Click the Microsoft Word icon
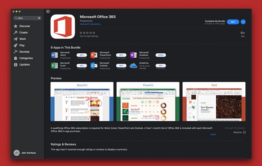The image size is (262, 166). tap(54, 55)
